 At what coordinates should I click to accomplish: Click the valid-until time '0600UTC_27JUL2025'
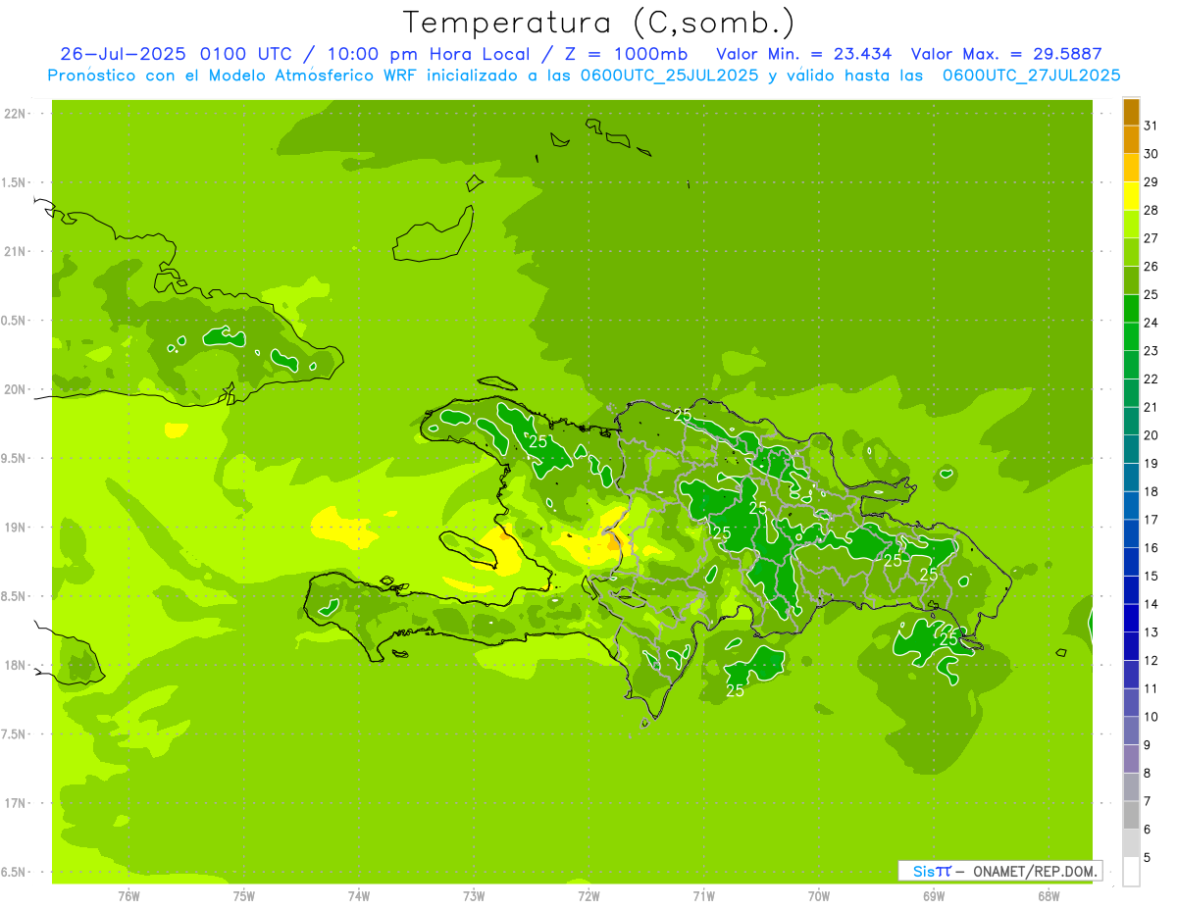pos(1032,76)
